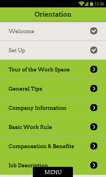
Task: Open the MENU button
Action: pyautogui.click(x=53, y=172)
